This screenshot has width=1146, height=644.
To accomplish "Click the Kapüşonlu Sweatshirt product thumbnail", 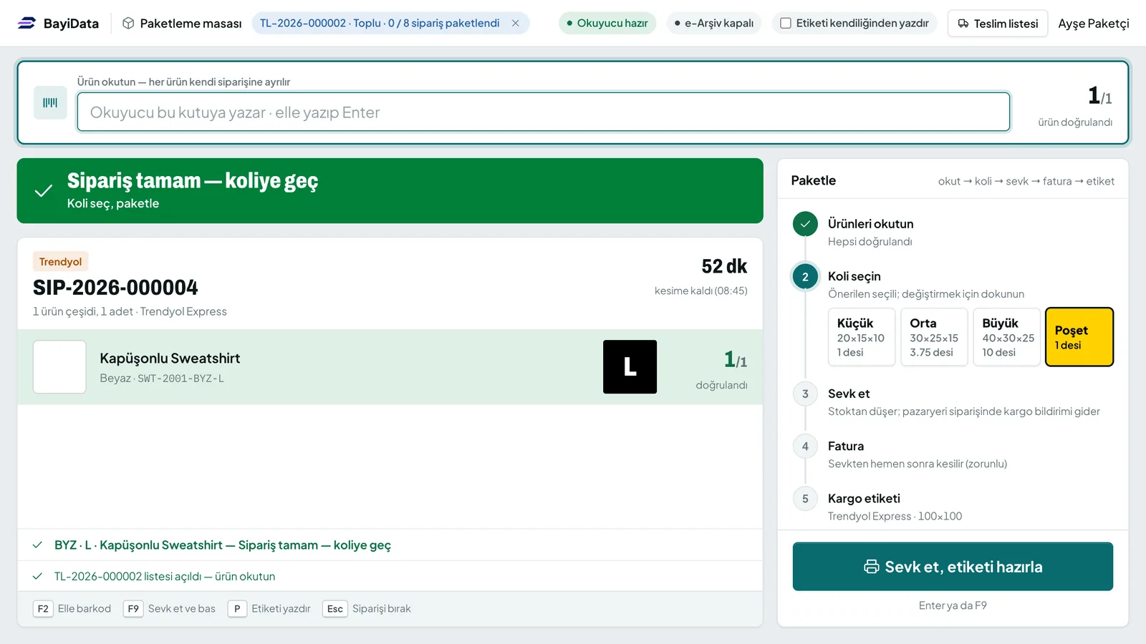I will point(59,367).
